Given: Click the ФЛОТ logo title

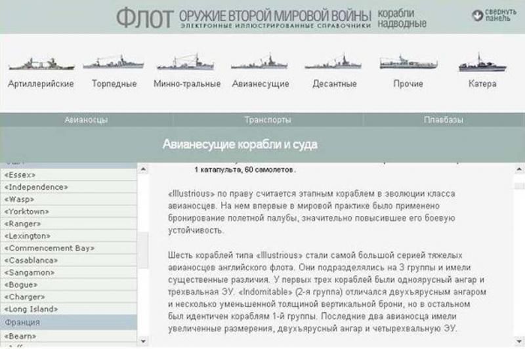Looking at the screenshot, I should [x=145, y=18].
